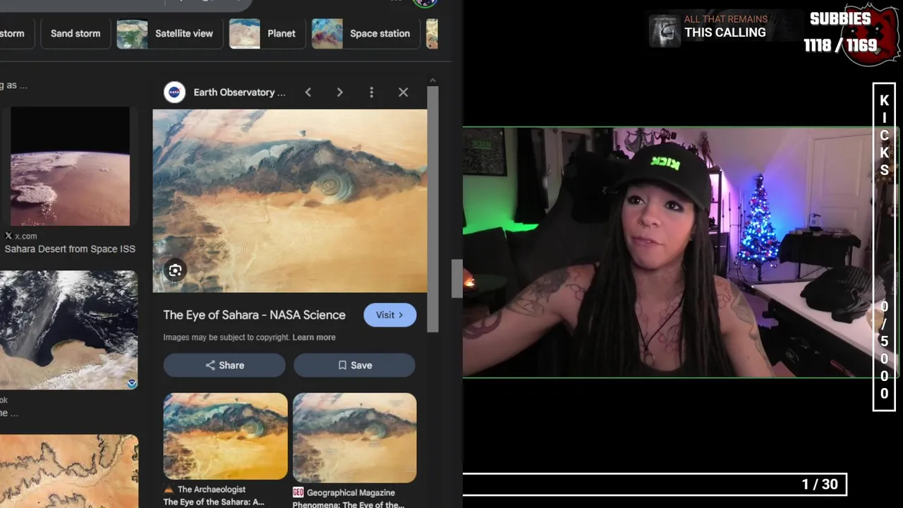The width and height of the screenshot is (903, 508).
Task: Open the cloudy coastline satellite thumbnail
Action: pyautogui.click(x=68, y=330)
